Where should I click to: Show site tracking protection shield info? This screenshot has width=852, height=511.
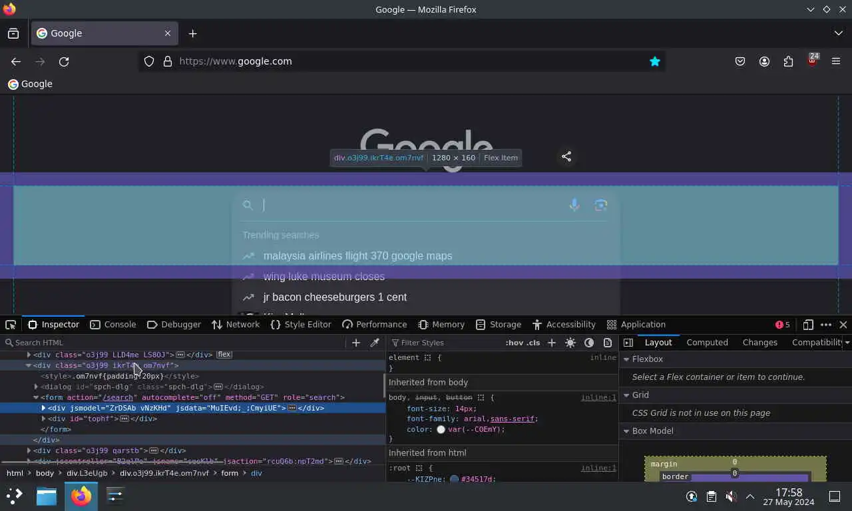[149, 61]
